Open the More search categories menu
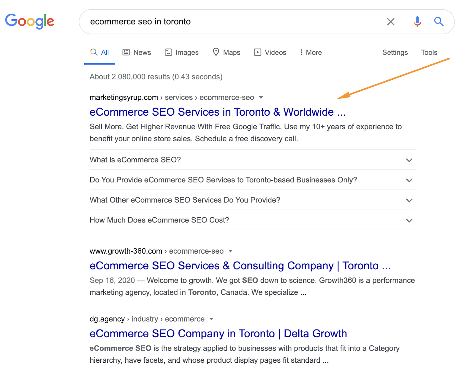The image size is (475, 366). pos(311,52)
